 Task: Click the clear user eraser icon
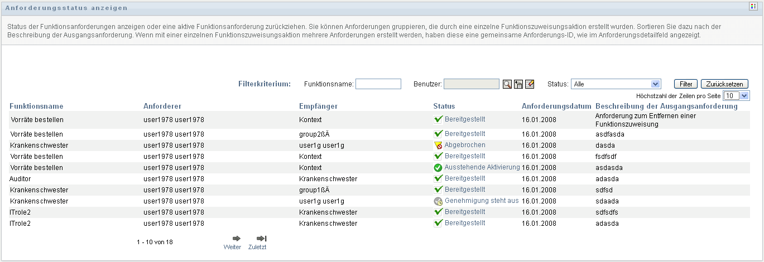click(x=530, y=84)
